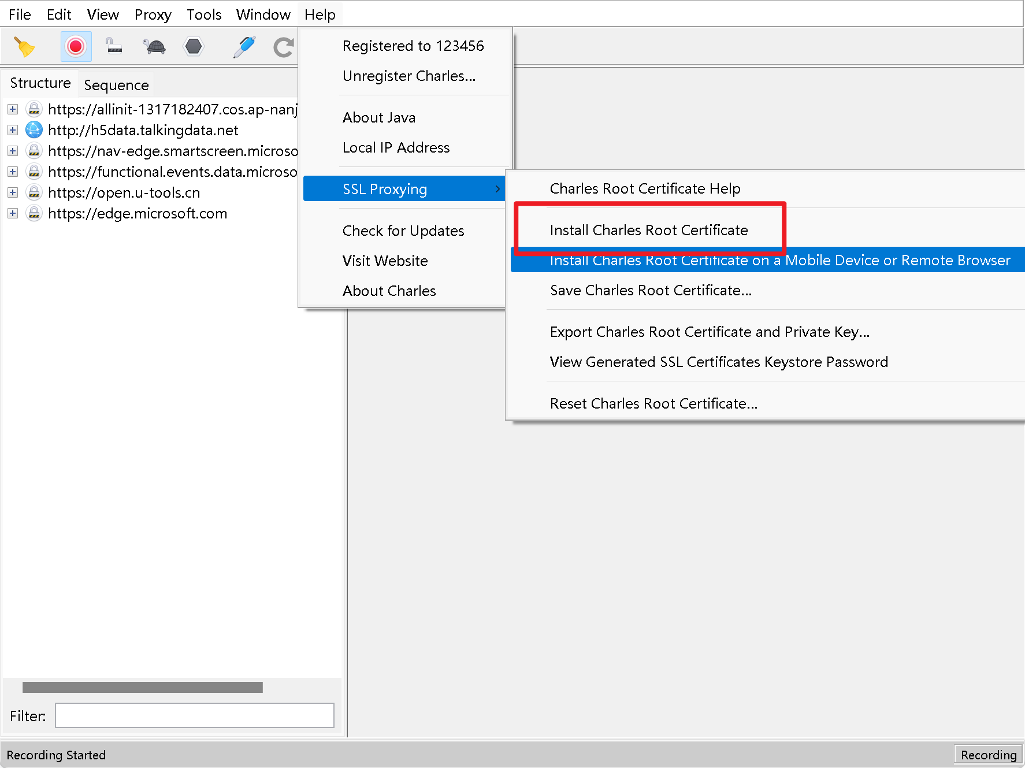
Task: Select the https://functional.events.data tree row
Action: (x=173, y=172)
